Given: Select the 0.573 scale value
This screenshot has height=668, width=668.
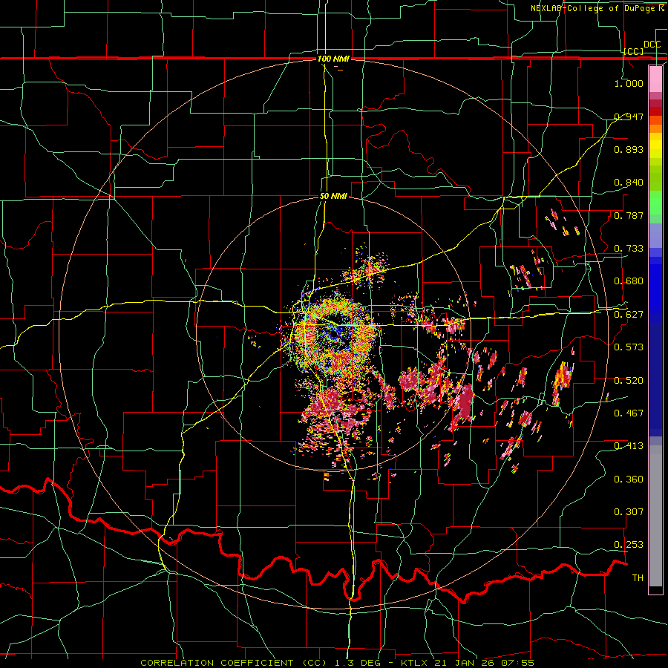Looking at the screenshot, I should (629, 347).
